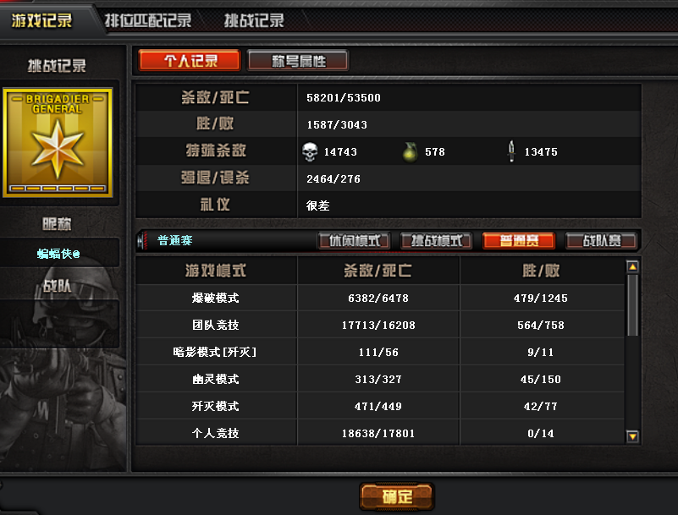Screen dimensions: 678x515
Task: Click the mode table scrollbar thumb
Action: (x=632, y=305)
